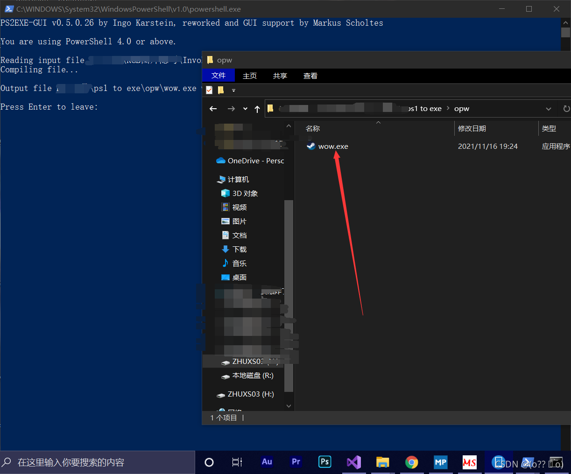Click the ps1 to exe breadcrumb
Image resolution: width=571 pixels, height=474 pixels.
[x=424, y=109]
